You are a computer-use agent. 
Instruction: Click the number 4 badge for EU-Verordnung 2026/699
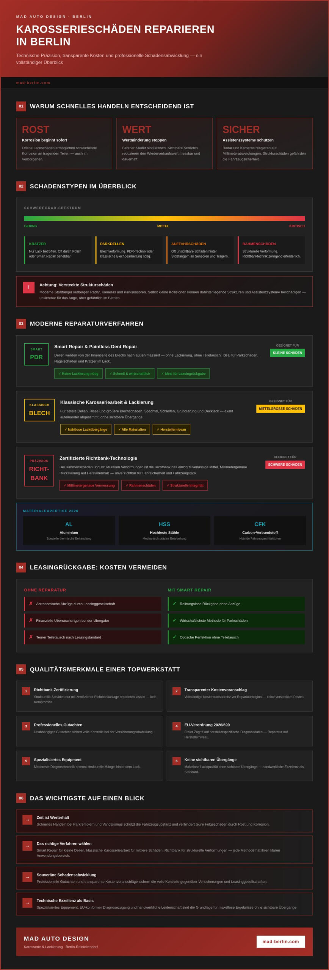pyautogui.click(x=176, y=726)
